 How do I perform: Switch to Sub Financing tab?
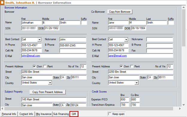point(61,114)
